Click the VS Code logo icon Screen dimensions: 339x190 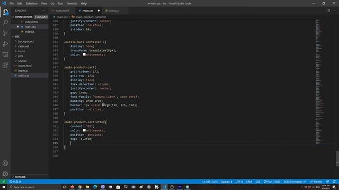point(4,3)
